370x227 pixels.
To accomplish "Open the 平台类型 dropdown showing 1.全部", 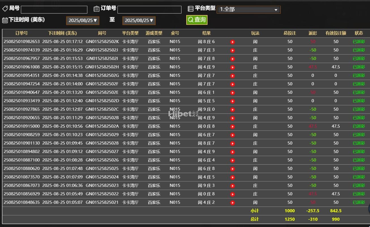I will coord(248,10).
